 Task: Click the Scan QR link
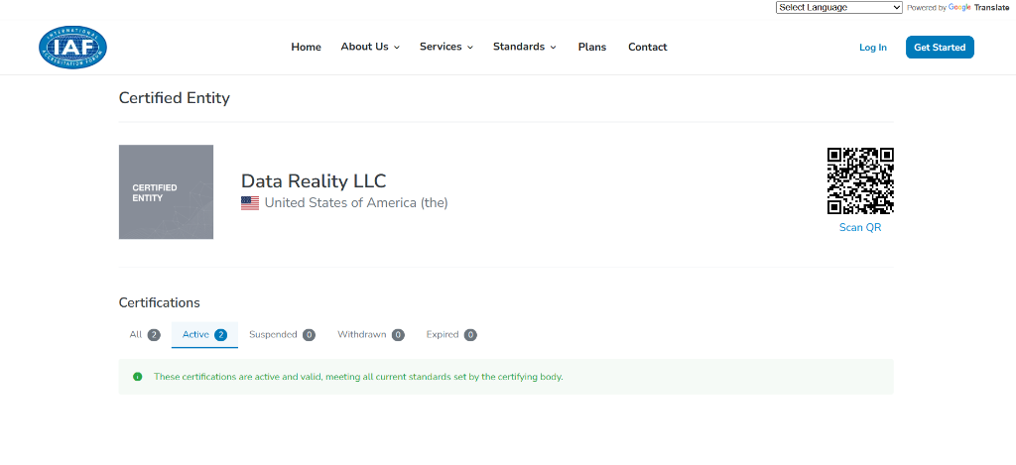pos(860,227)
